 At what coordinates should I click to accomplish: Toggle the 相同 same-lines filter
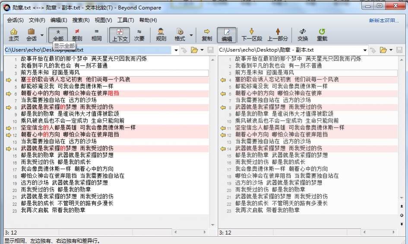pyautogui.click(x=96, y=35)
